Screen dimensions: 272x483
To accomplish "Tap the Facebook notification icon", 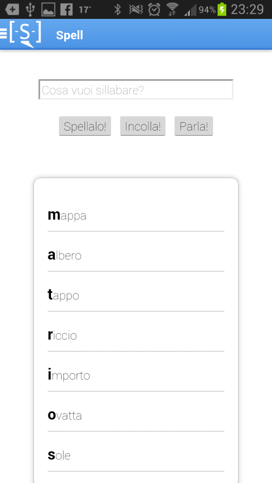I will 67,9.
